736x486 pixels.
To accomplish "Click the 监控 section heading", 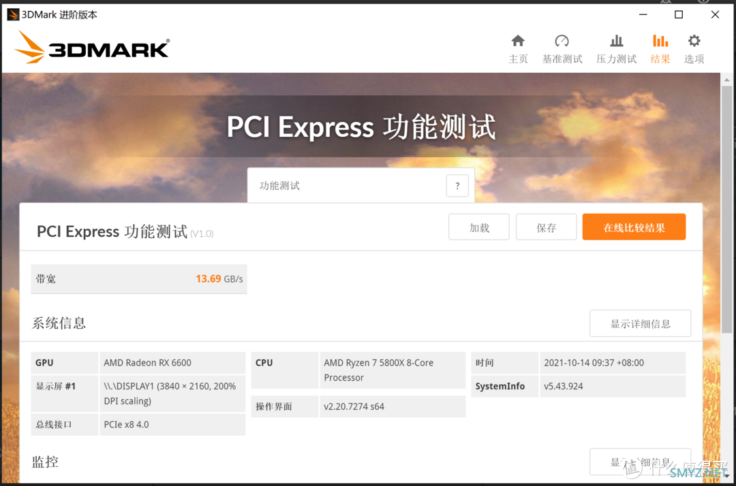I will point(45,462).
